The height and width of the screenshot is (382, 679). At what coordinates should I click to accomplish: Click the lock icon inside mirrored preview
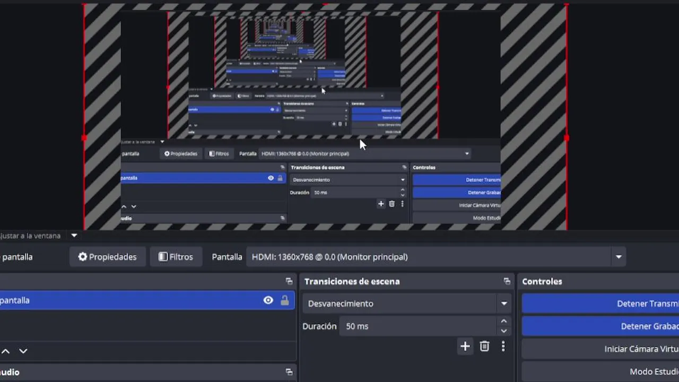pos(280,178)
